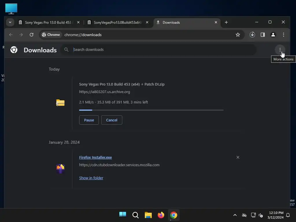Open Firefox Installer.exe link

coord(95,158)
